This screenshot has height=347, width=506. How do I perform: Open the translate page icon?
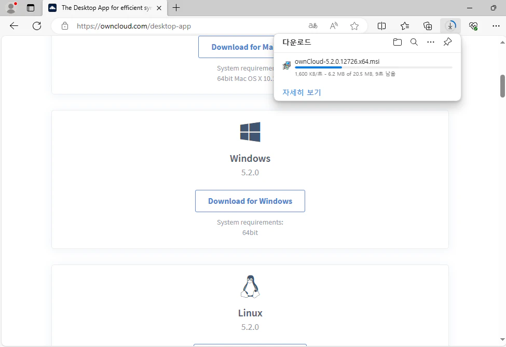click(x=313, y=26)
